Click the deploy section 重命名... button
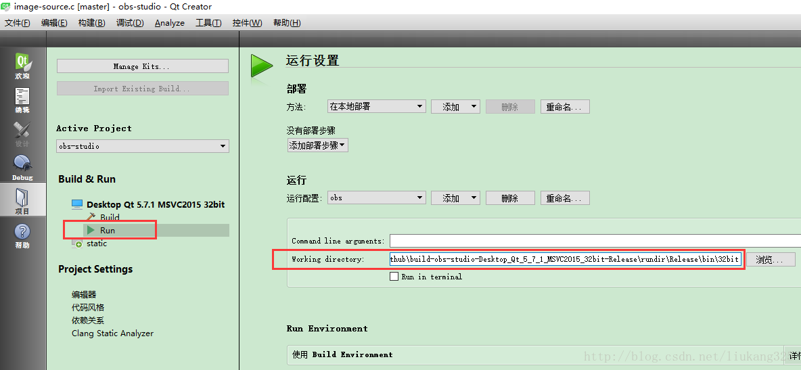The height and width of the screenshot is (370, 801). coord(564,106)
